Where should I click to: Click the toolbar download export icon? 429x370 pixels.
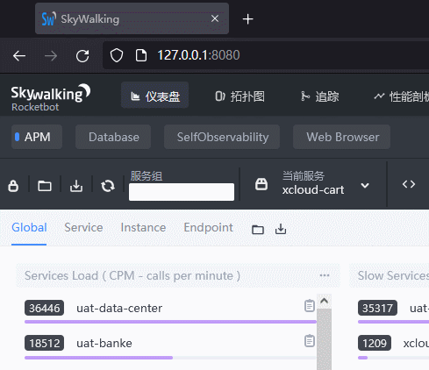[x=76, y=185]
